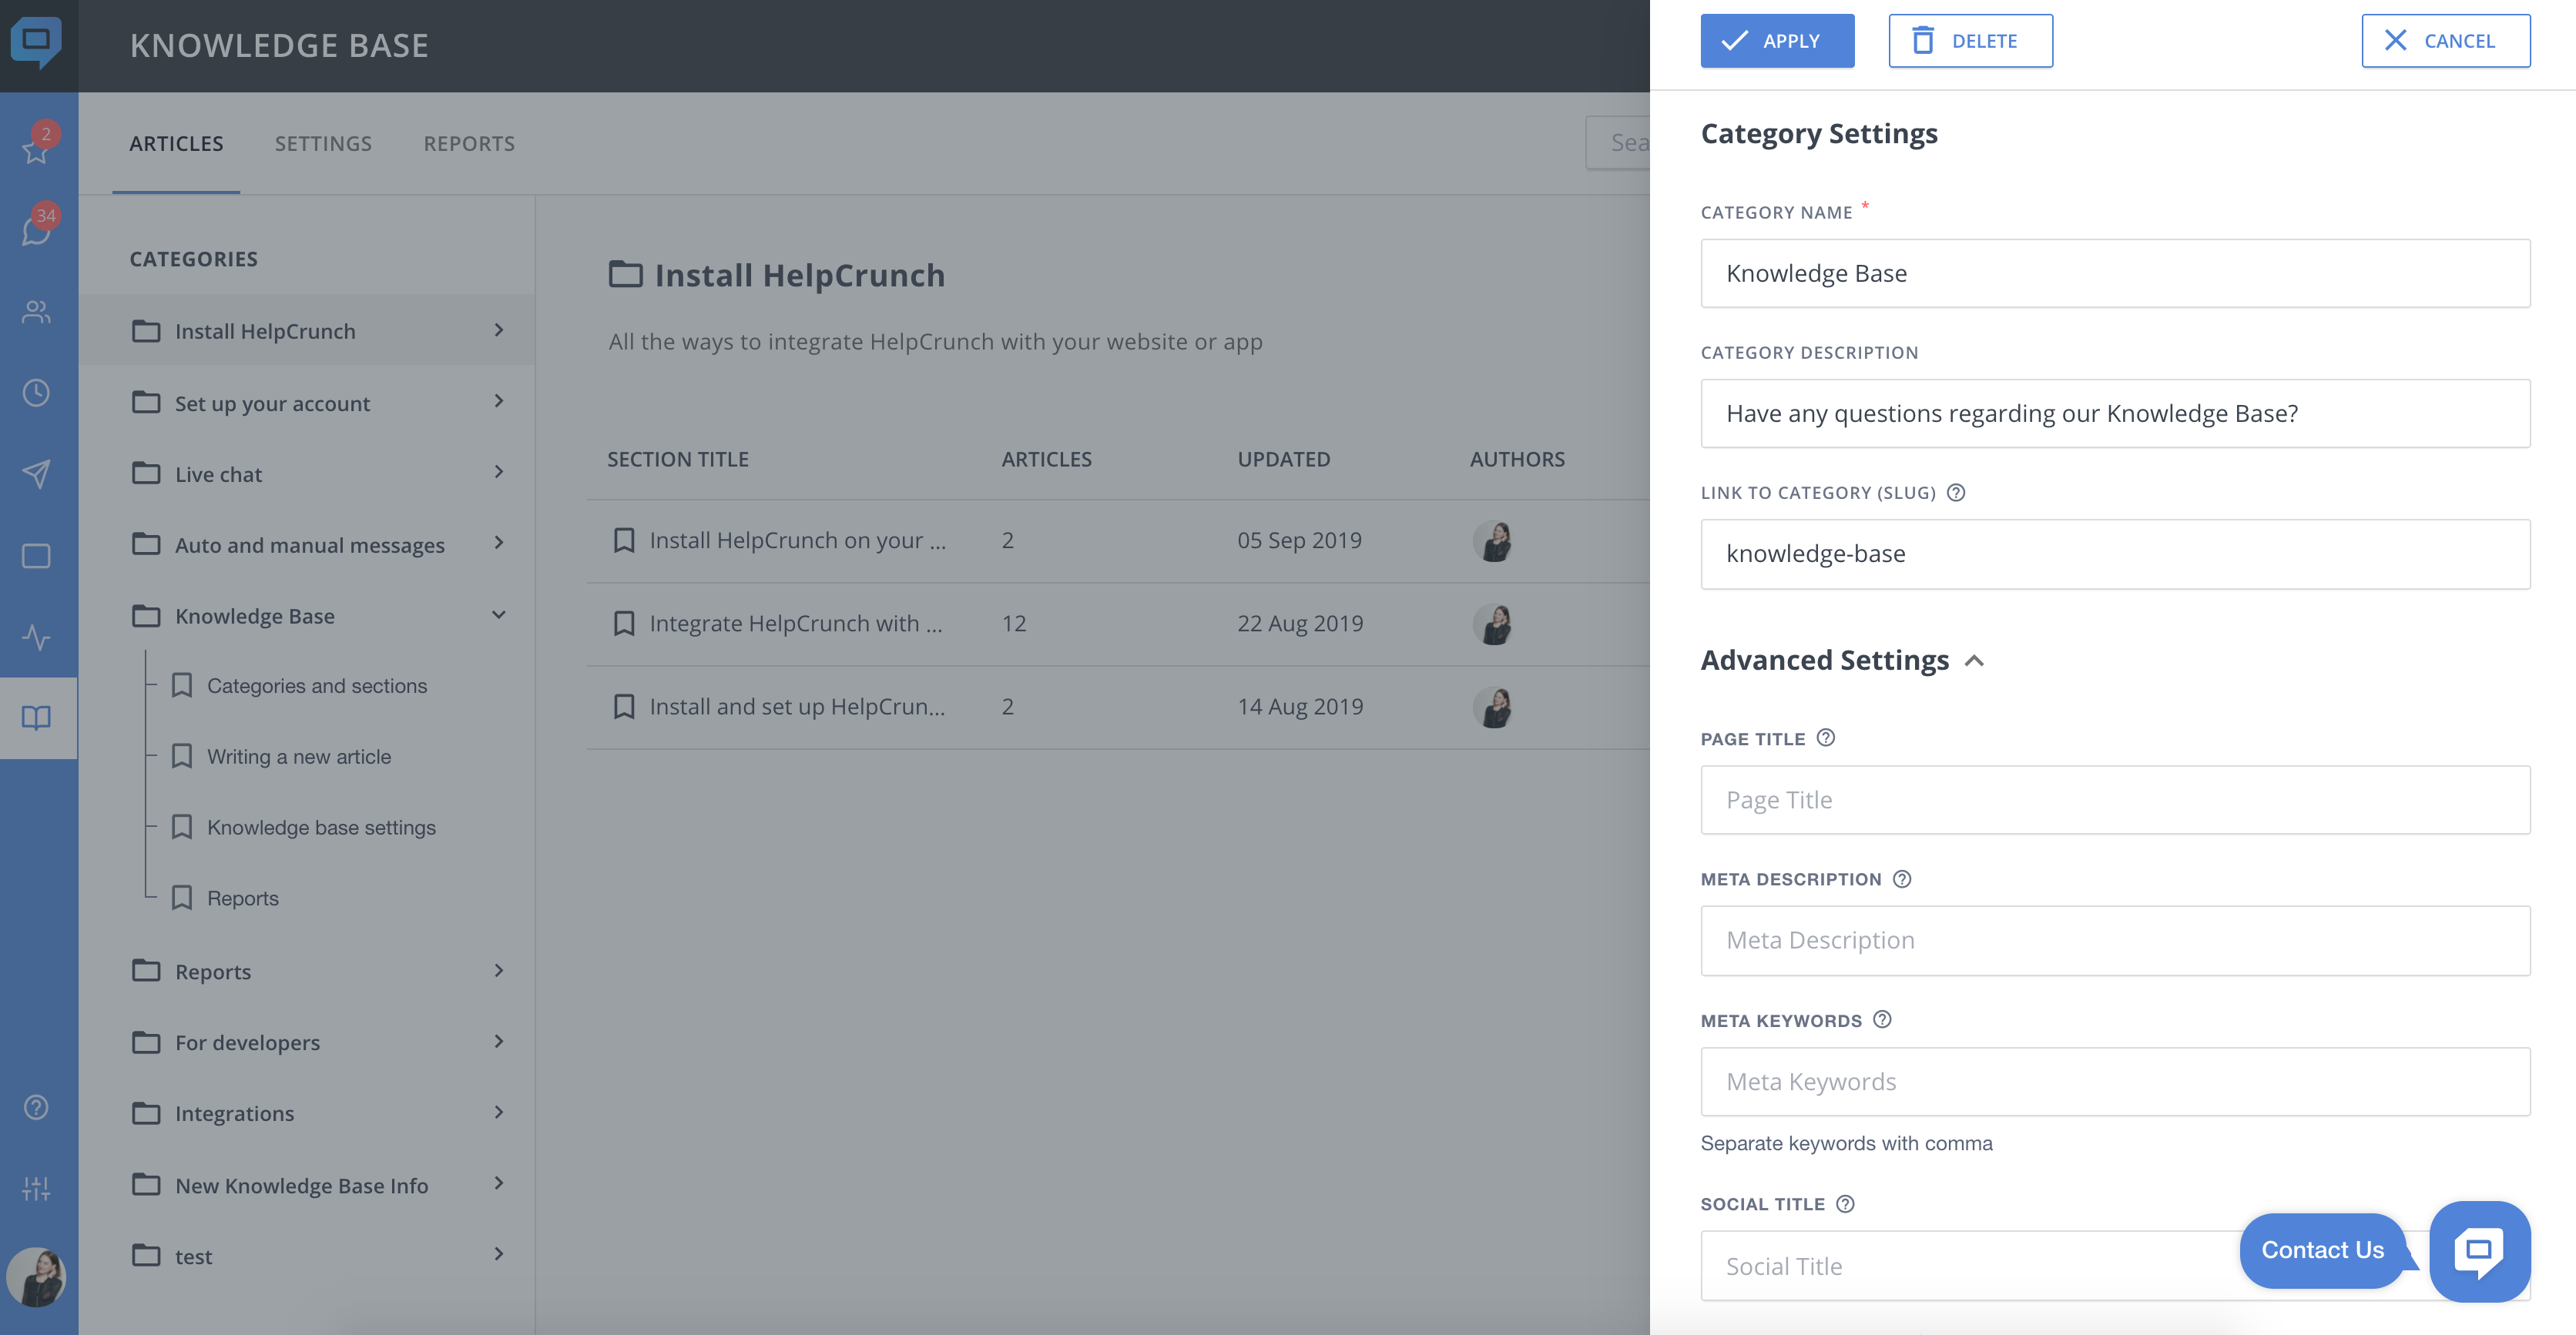Collapse the Knowledge Base category chevron

(x=499, y=614)
